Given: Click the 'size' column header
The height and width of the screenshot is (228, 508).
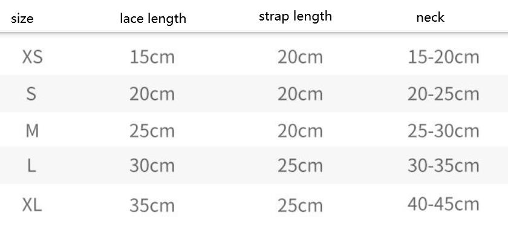Looking at the screenshot, I should pyautogui.click(x=22, y=19).
